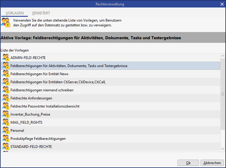Image resolution: width=226 pixels, height=168 pixels.
Task: Switch to the Vorlagen tab
Action: (x=15, y=13)
